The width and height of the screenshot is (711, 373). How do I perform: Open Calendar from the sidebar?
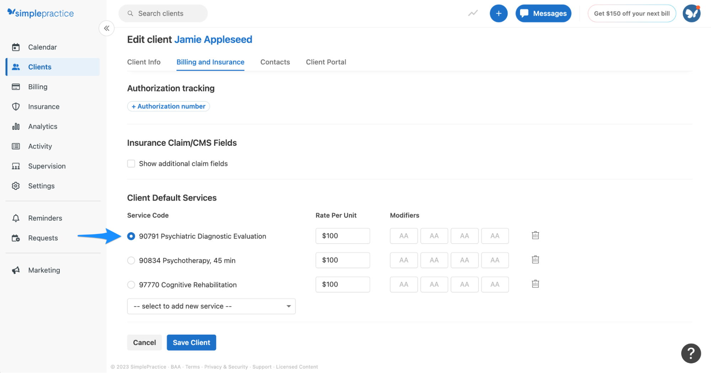point(53,47)
